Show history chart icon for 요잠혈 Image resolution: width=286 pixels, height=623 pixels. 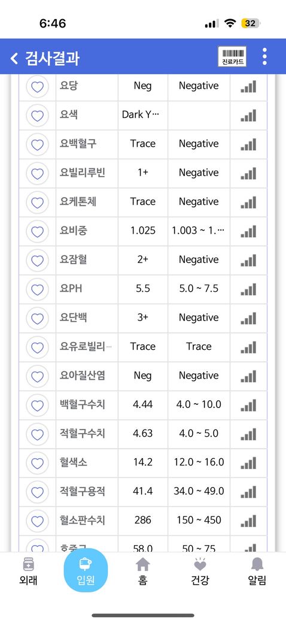[x=248, y=260]
